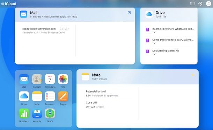This screenshot has height=130, width=213.
Task: Open the Drive widget cloud icon
Action: coord(149,14)
